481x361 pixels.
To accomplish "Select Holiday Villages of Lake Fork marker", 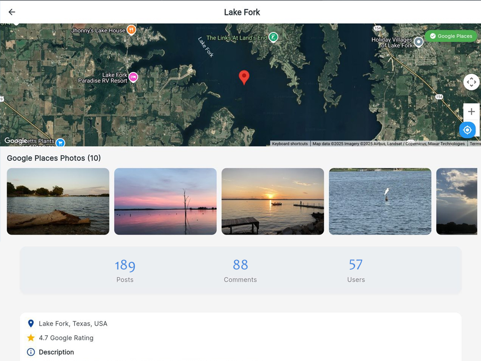I will tap(419, 42).
